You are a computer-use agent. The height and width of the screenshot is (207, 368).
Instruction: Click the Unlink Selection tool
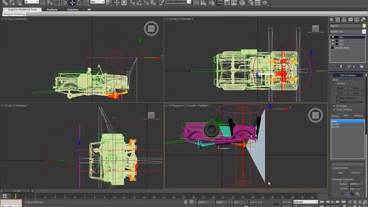coord(12,3)
